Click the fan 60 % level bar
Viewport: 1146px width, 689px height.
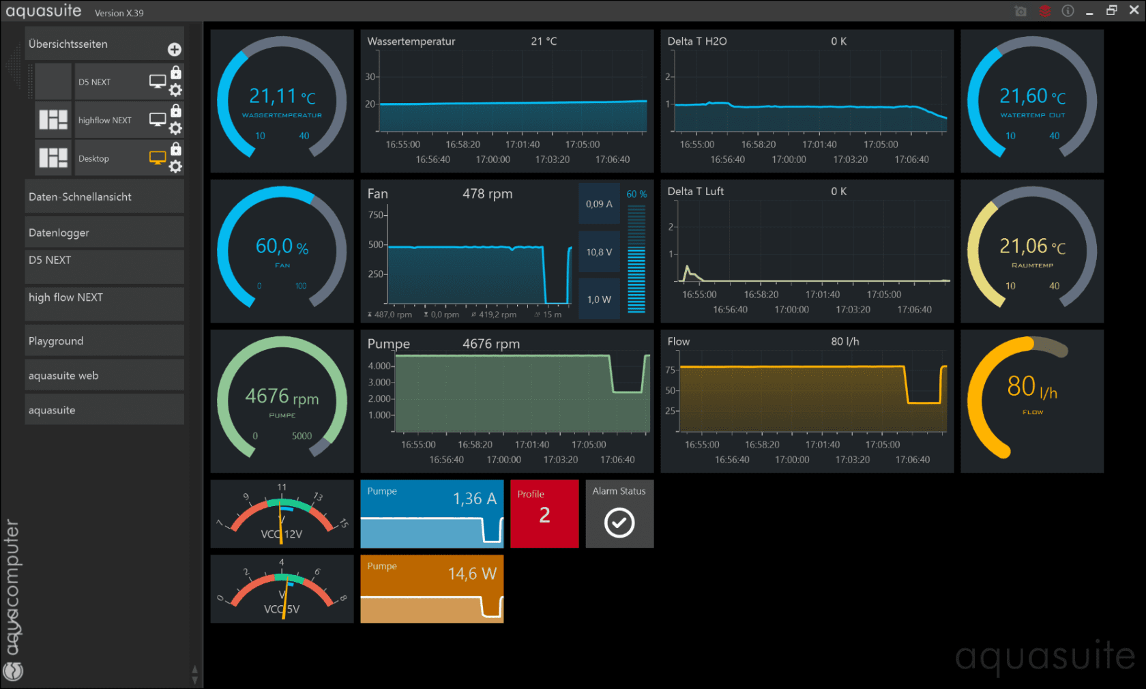point(636,258)
